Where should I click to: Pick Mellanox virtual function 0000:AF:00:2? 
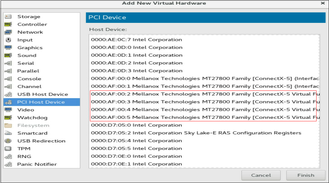coord(204,94)
